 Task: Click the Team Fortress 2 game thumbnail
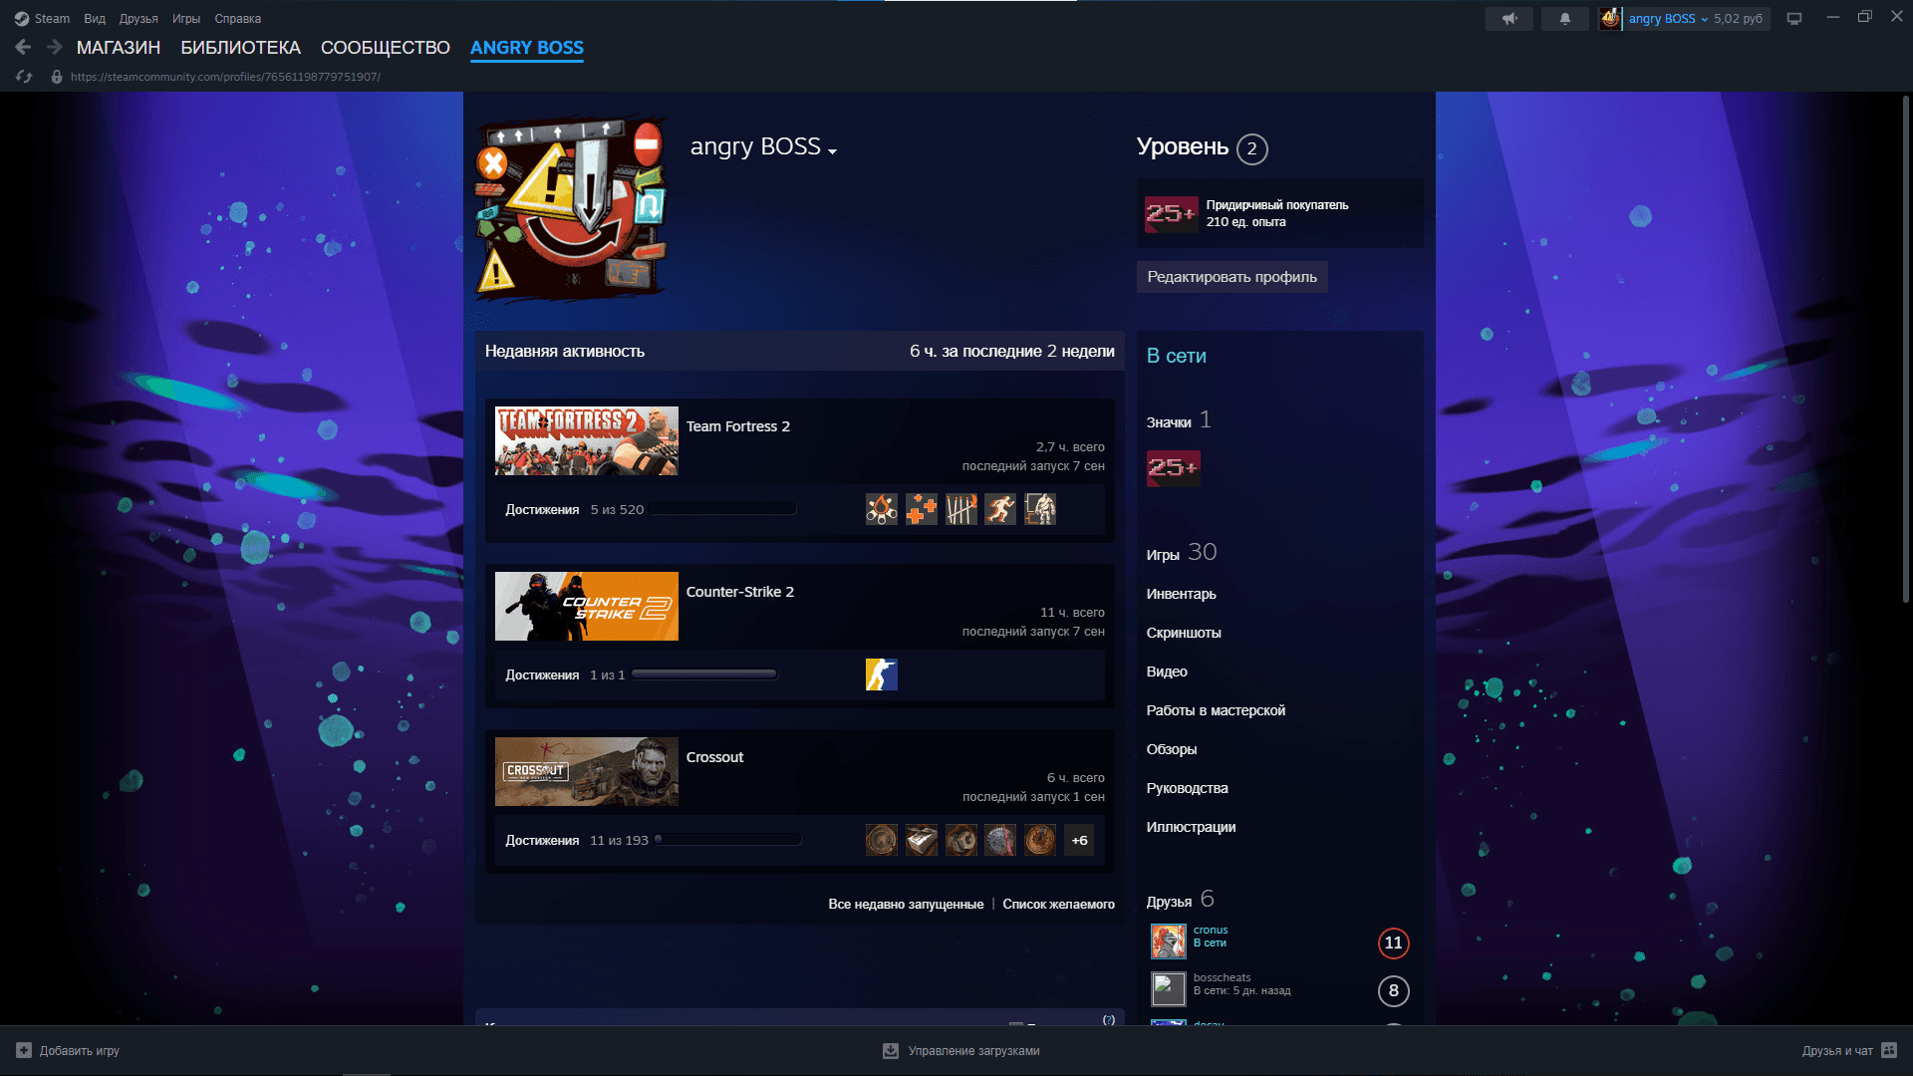(x=587, y=441)
